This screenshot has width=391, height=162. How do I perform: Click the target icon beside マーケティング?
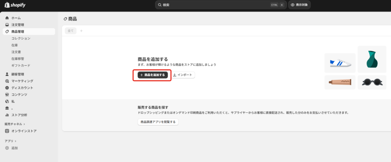(x=7, y=81)
